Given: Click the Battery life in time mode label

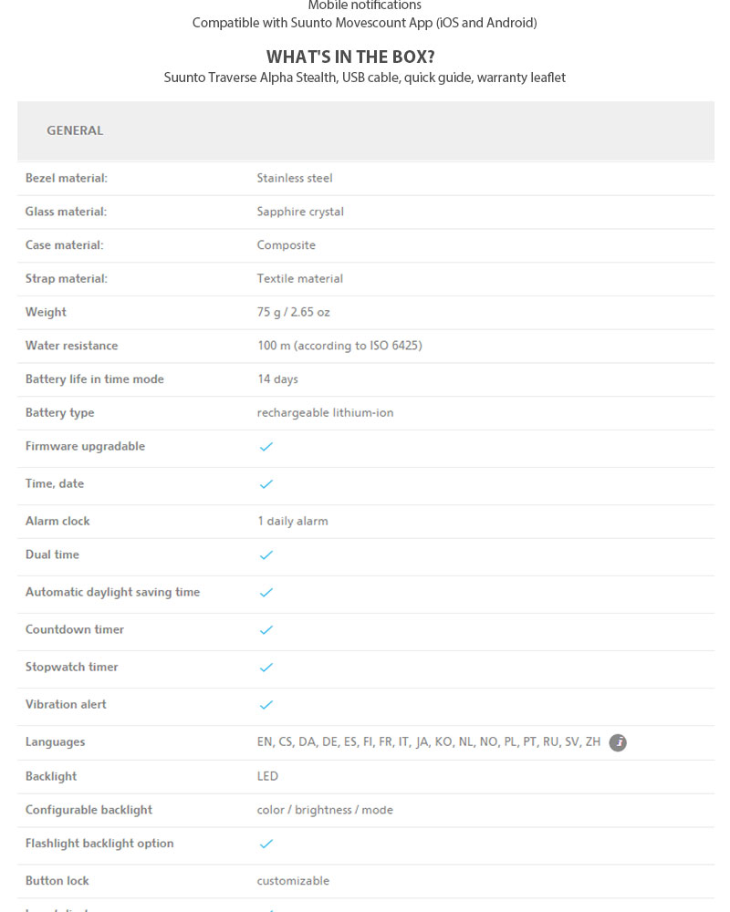Looking at the screenshot, I should (x=95, y=379).
